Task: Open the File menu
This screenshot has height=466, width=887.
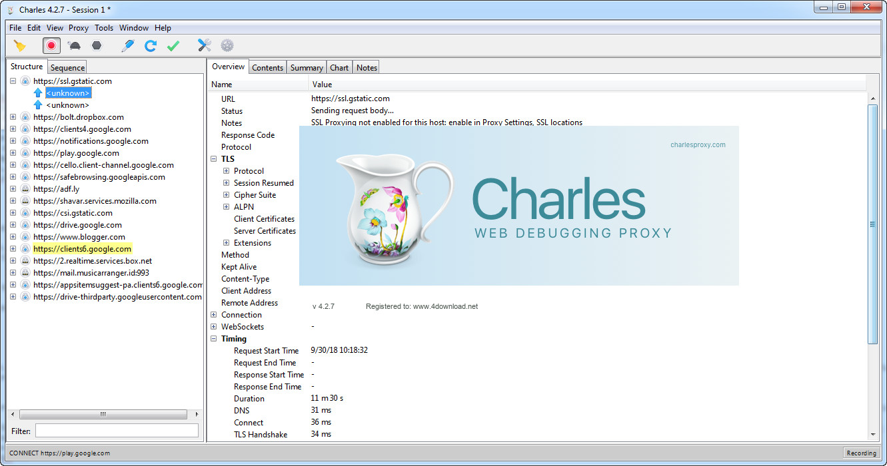Action: pos(15,28)
